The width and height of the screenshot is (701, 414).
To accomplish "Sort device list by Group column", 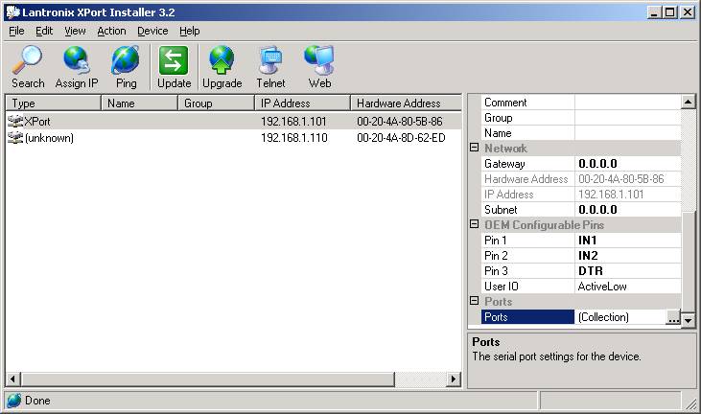I will pyautogui.click(x=217, y=103).
